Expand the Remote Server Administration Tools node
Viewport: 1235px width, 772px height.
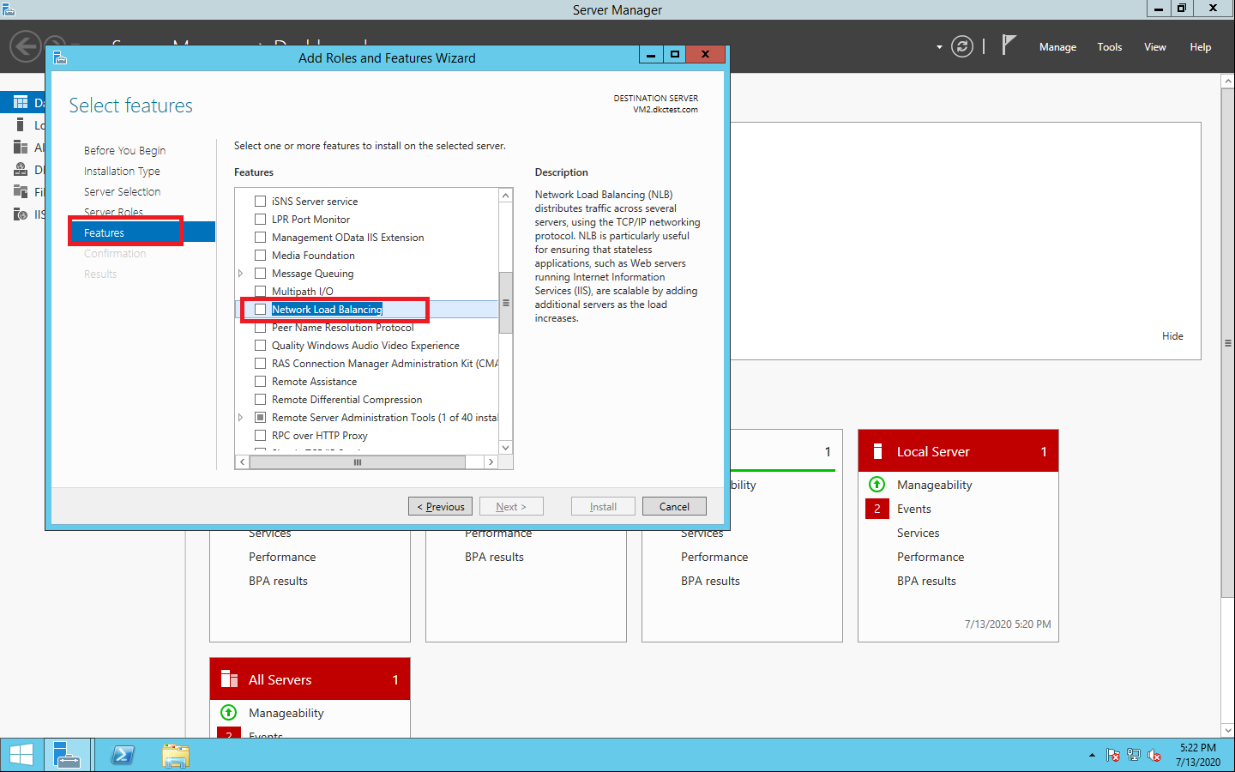point(241,417)
